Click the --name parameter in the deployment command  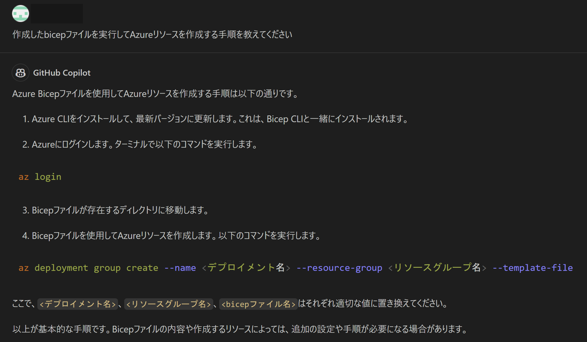click(x=180, y=268)
